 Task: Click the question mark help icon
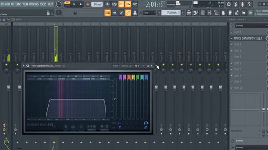[x=249, y=4]
